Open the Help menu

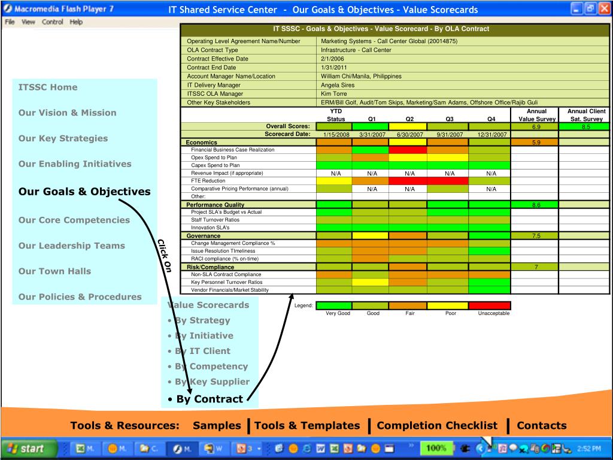(76, 22)
